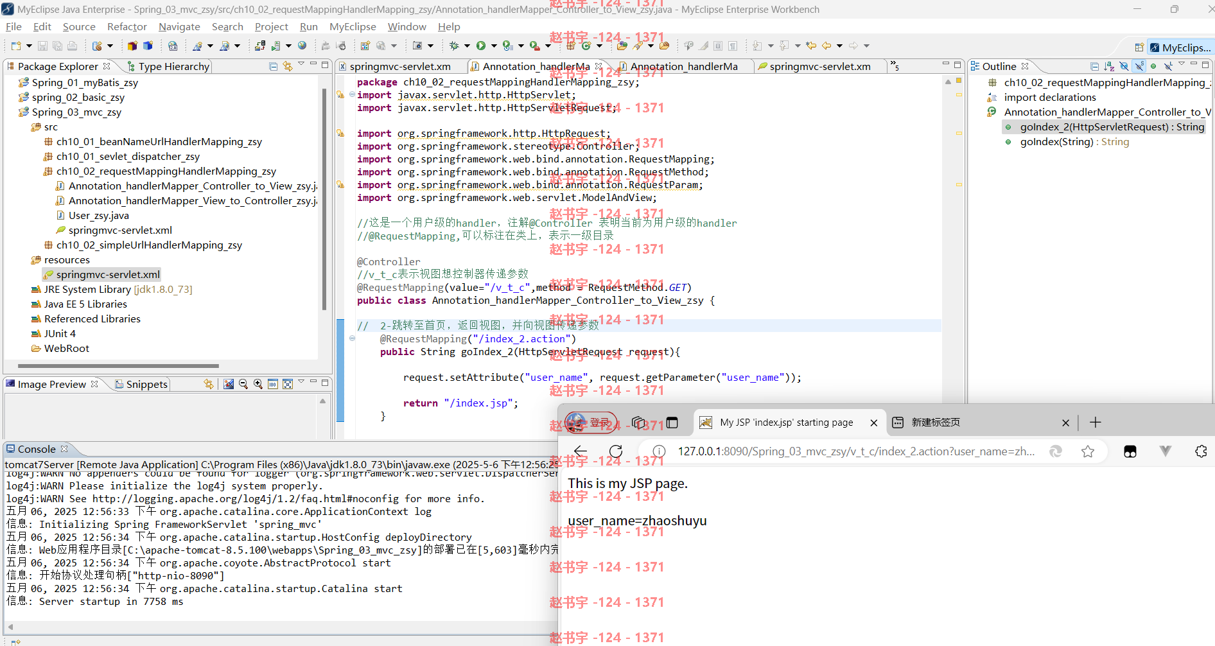
Task: Open the web browser globe icon
Action: click(302, 46)
